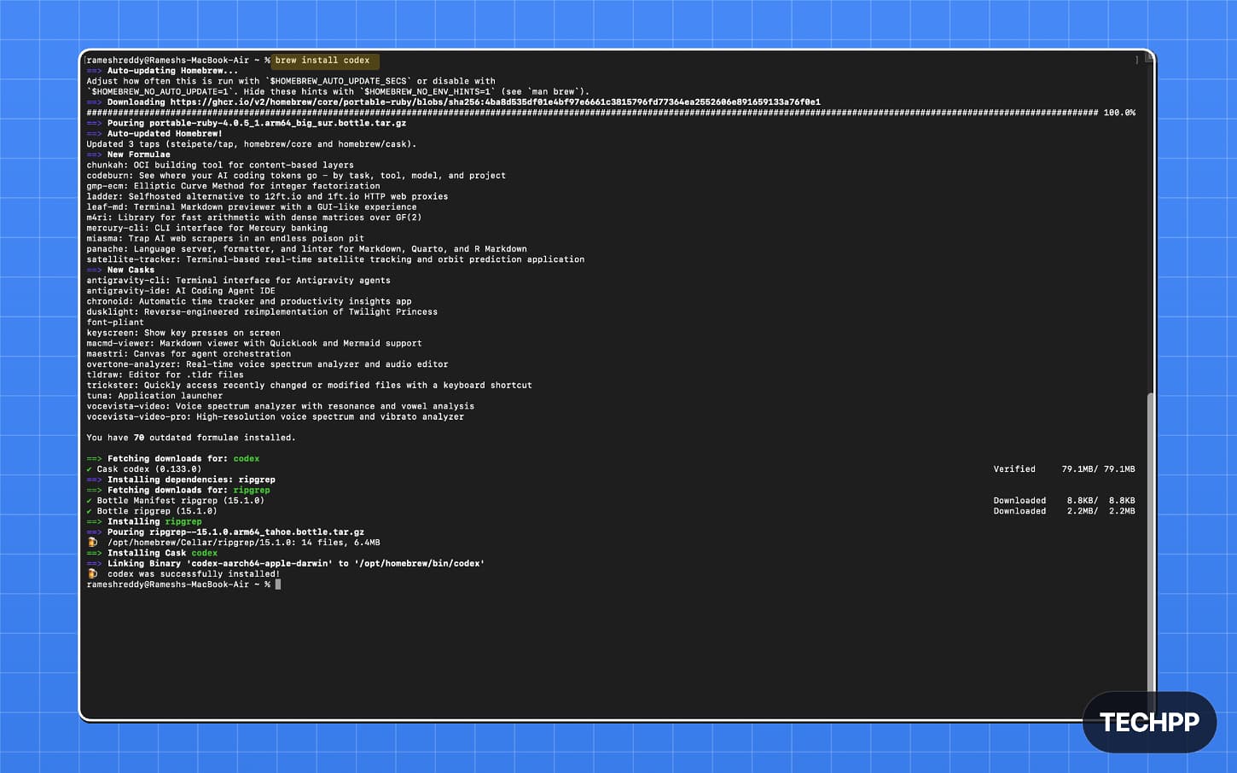Click the 'chronoid: Automatic time tracker' row
The width and height of the screenshot is (1237, 773).
point(249,301)
